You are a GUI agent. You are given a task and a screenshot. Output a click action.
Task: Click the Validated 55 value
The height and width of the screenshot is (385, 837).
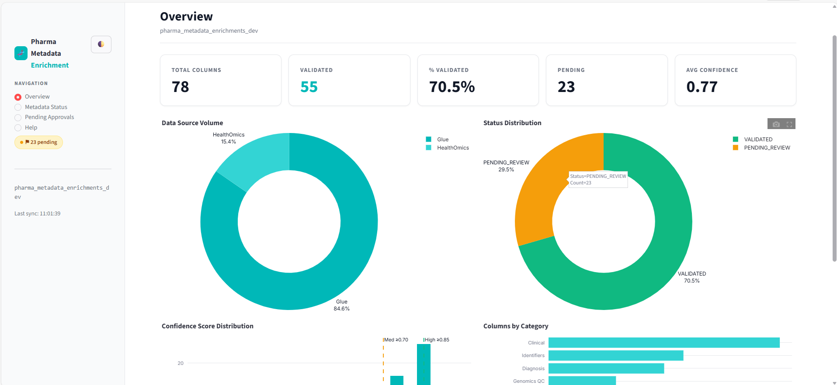point(309,87)
